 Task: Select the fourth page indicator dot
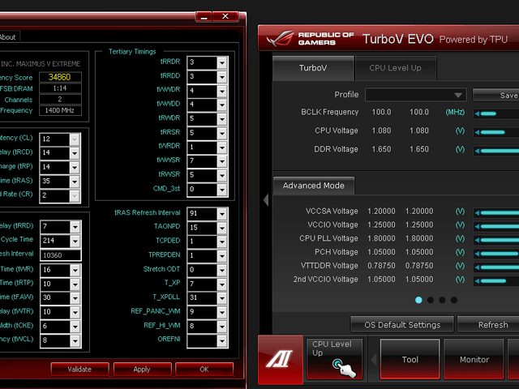454,300
